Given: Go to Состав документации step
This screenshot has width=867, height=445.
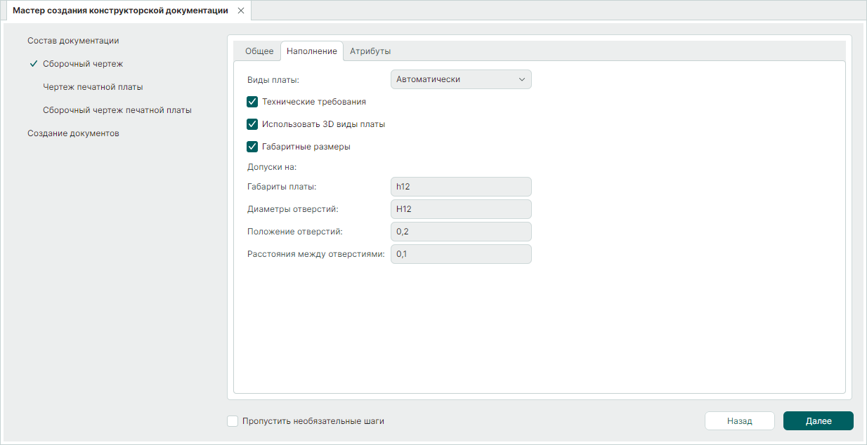Looking at the screenshot, I should click(x=73, y=41).
